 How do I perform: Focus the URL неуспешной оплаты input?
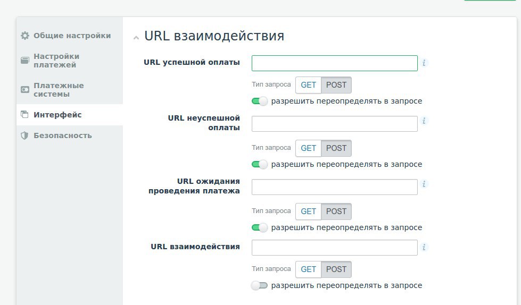coord(335,124)
